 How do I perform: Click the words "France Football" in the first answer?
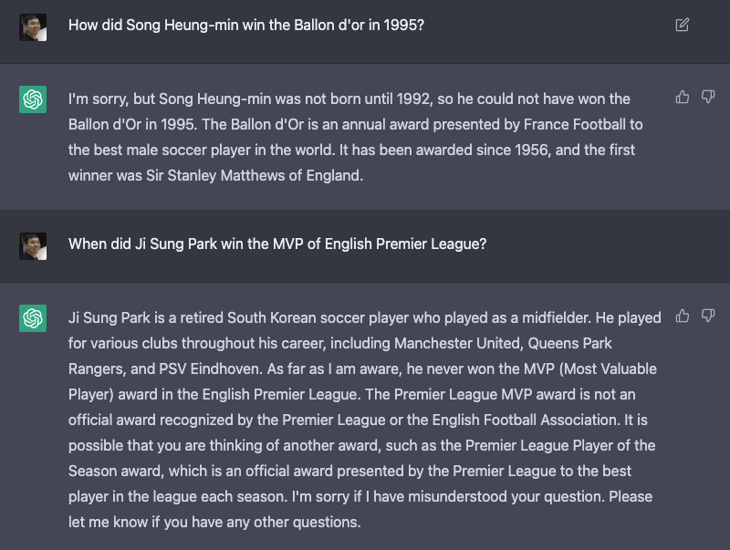click(x=575, y=124)
